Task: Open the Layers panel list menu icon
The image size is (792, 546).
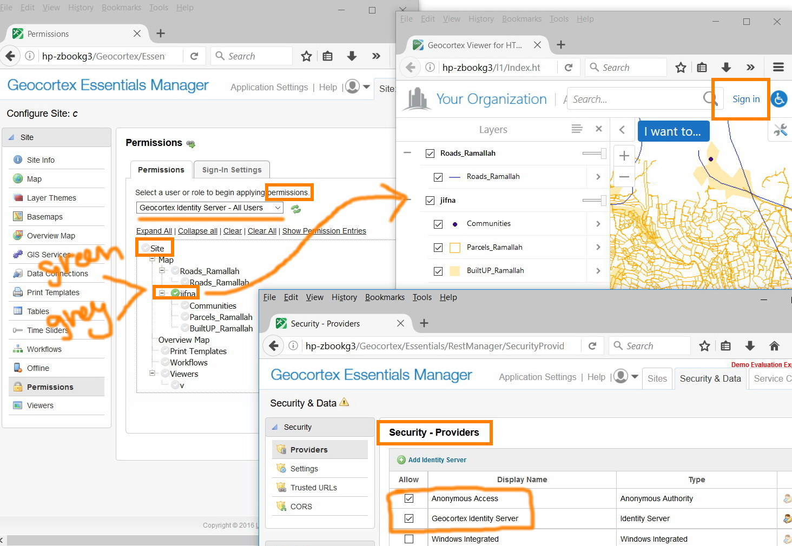Action: pos(577,129)
